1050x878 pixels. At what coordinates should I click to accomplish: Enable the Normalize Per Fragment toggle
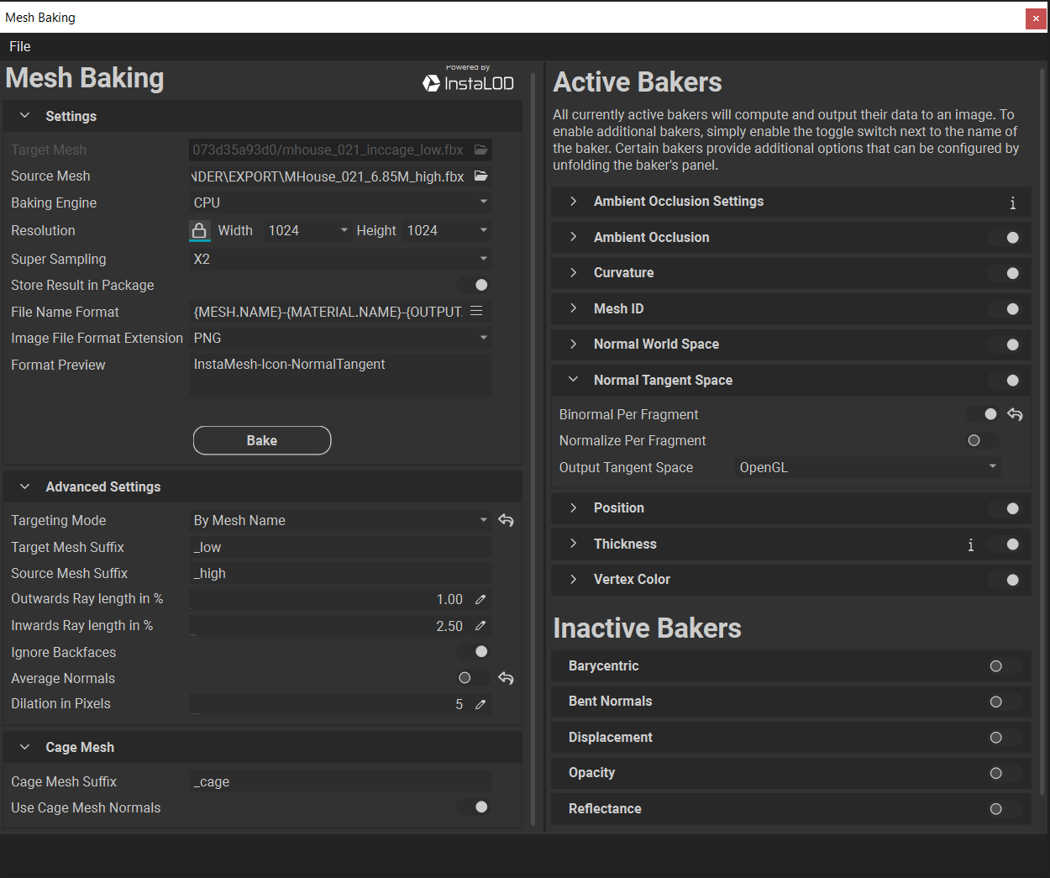click(982, 440)
